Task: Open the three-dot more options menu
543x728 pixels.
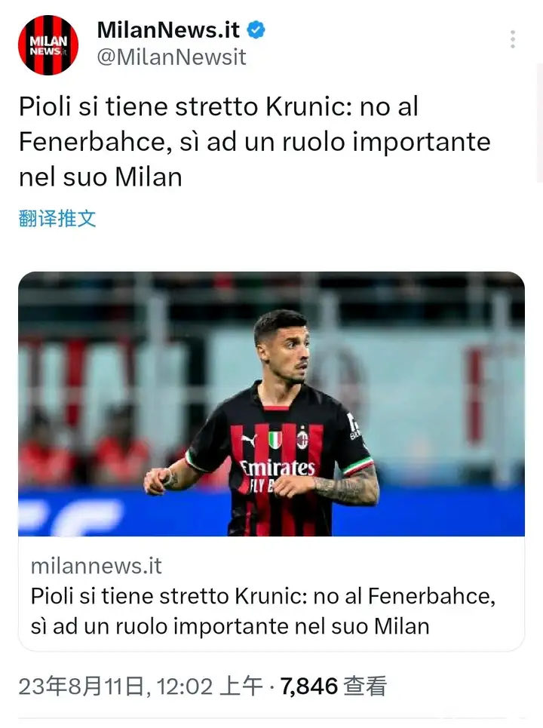Action: point(512,39)
